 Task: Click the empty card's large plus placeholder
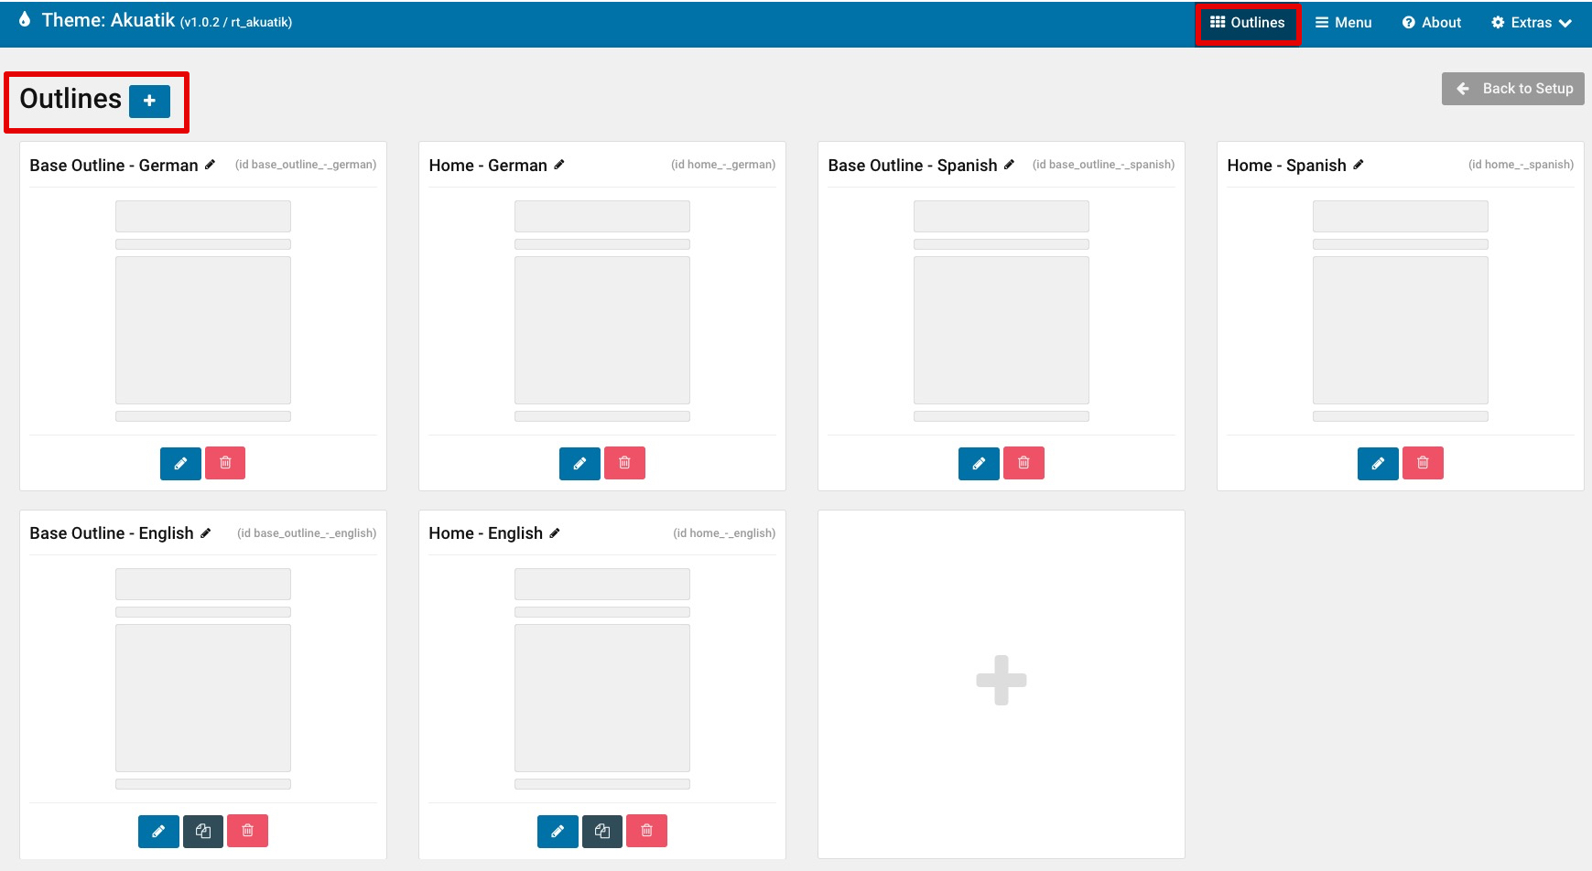point(1001,680)
